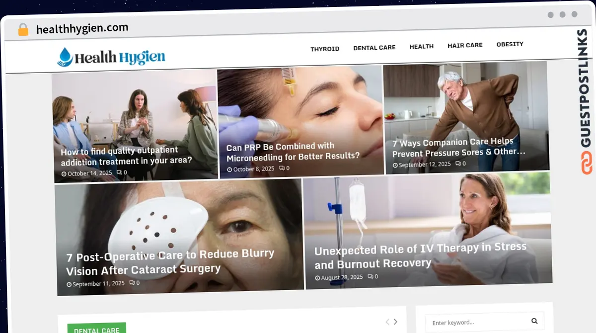596x333 pixels.
Task: Click comment icon on IV Therapy post
Action: coord(371,276)
